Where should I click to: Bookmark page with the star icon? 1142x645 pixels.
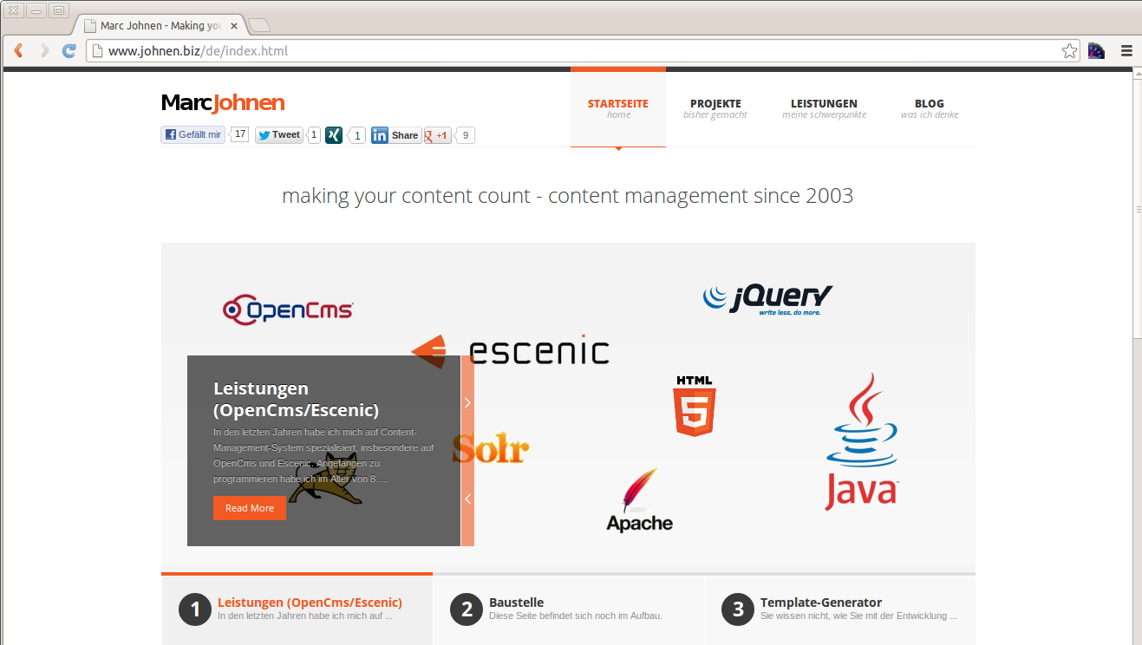click(x=1070, y=51)
